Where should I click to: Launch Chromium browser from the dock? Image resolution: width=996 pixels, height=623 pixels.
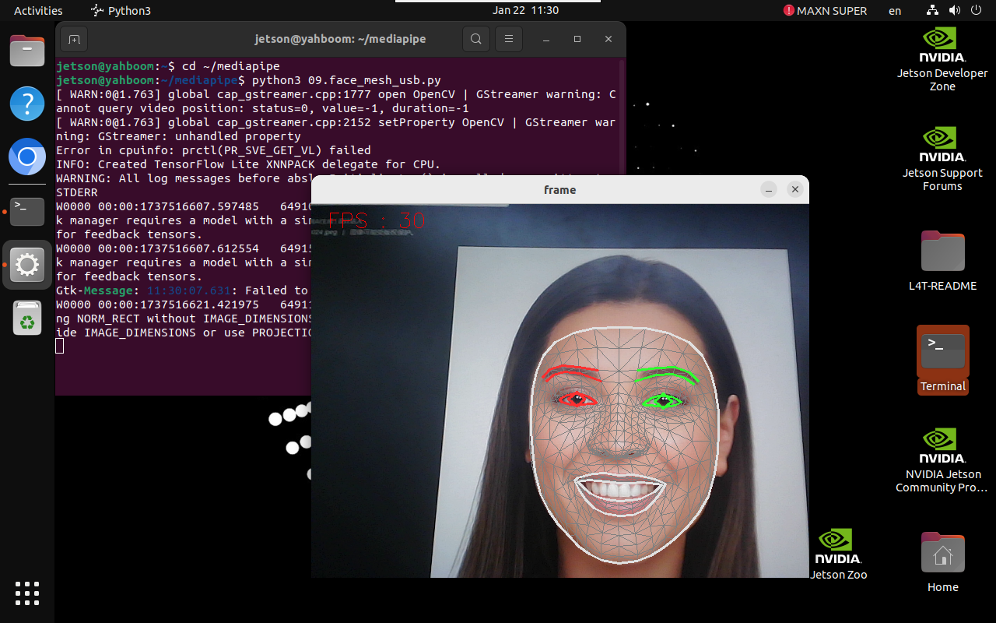point(27,157)
